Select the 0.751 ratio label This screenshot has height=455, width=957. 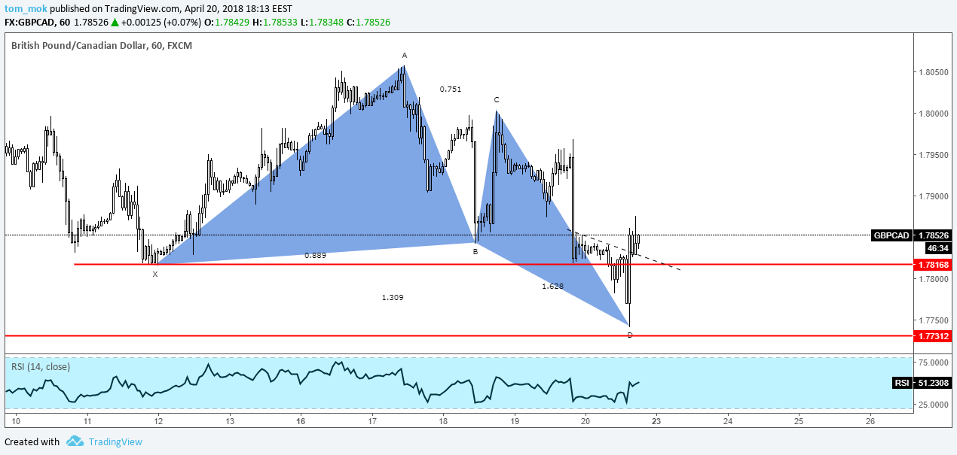click(451, 89)
